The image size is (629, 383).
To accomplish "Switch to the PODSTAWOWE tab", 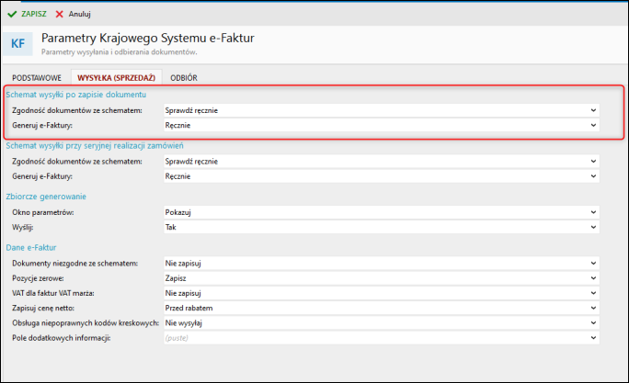I will 37,78.
